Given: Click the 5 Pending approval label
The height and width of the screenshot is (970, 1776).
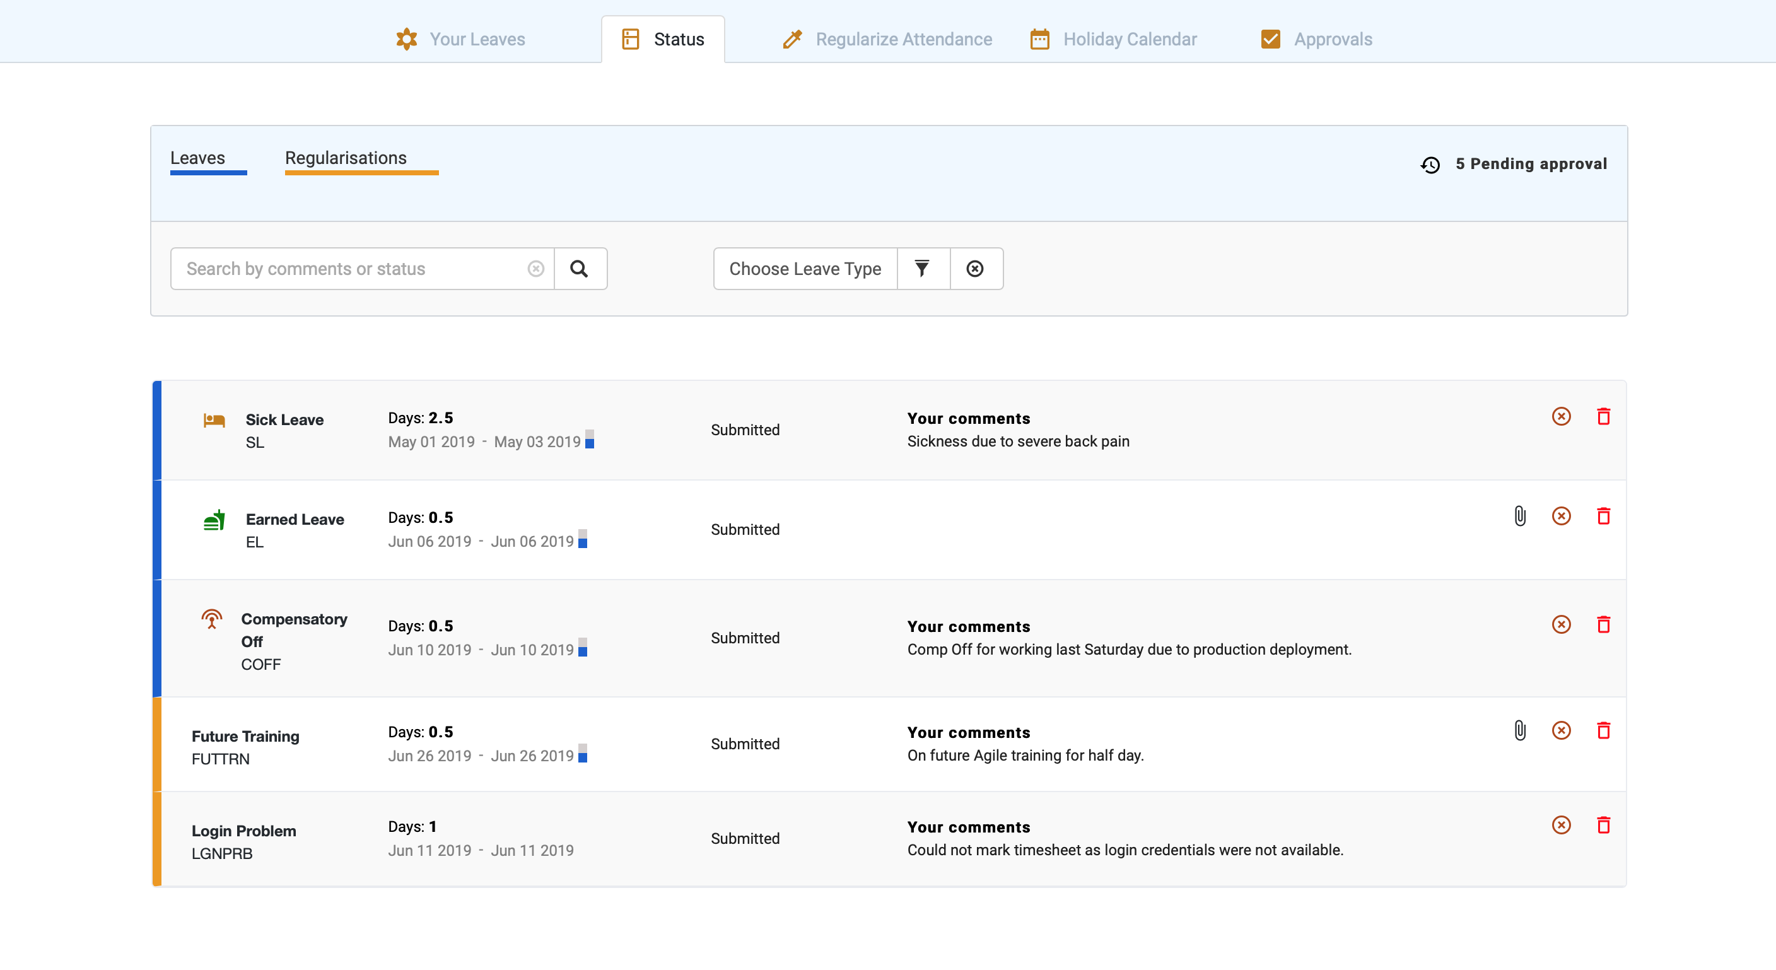Looking at the screenshot, I should pyautogui.click(x=1531, y=164).
